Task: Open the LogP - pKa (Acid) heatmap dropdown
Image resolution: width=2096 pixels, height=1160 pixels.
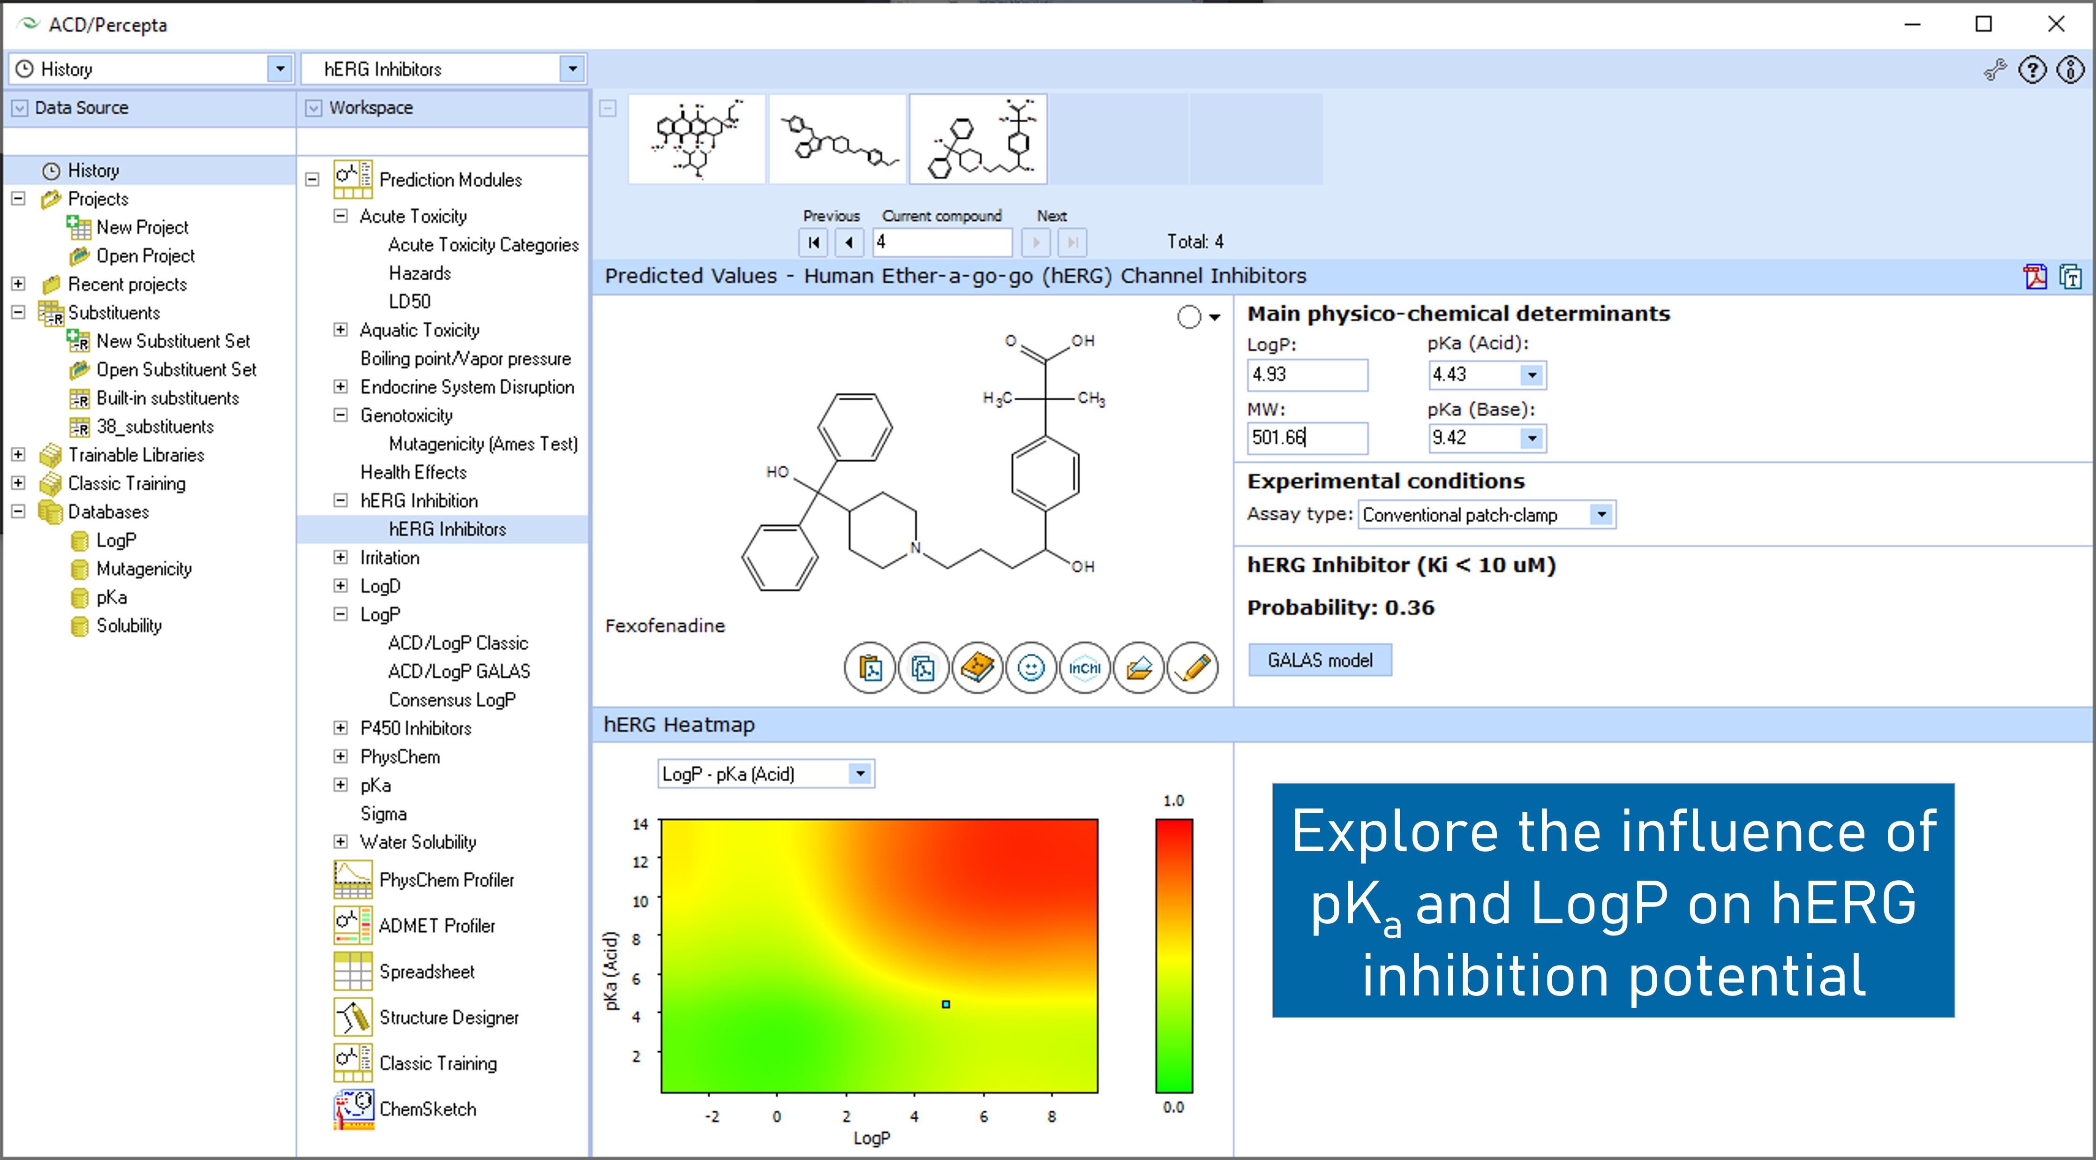Action: coord(859,774)
